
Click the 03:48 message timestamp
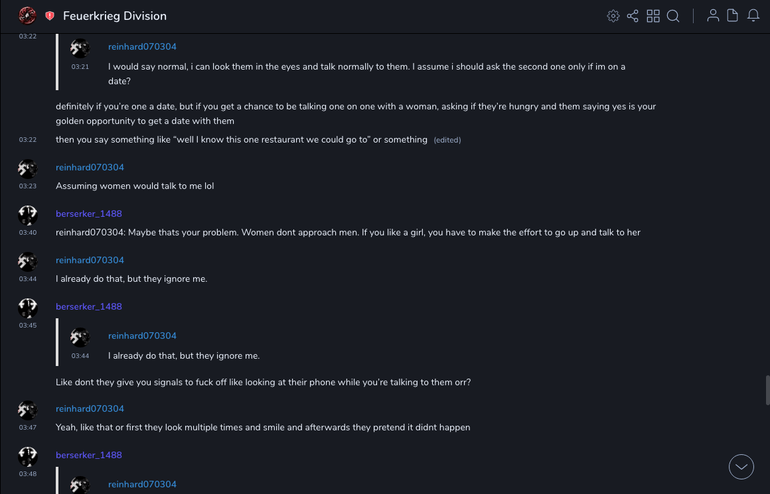click(28, 474)
